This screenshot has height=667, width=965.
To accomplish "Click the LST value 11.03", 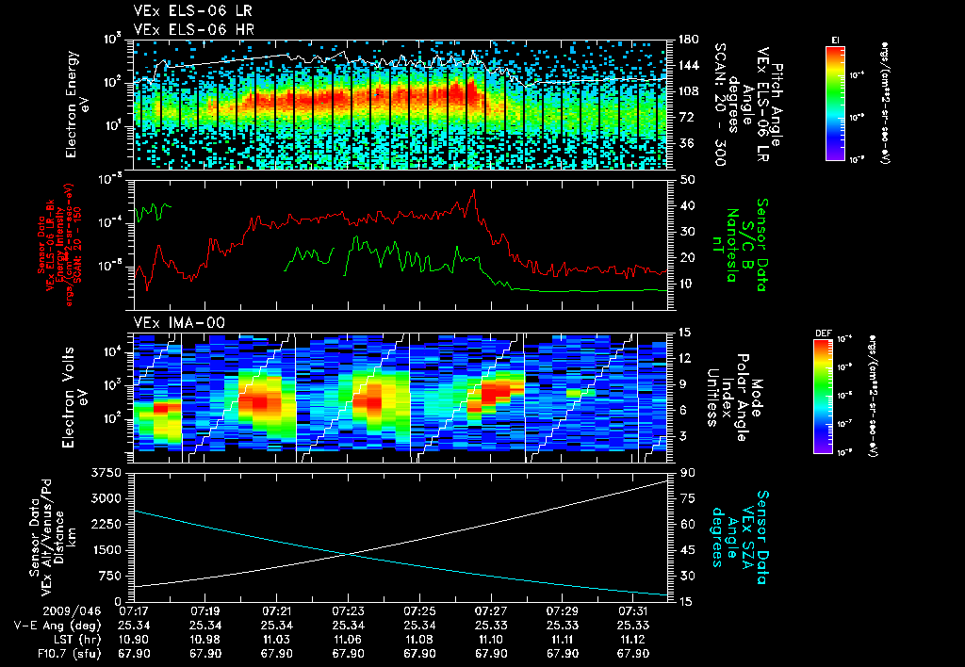I will 276,640.
